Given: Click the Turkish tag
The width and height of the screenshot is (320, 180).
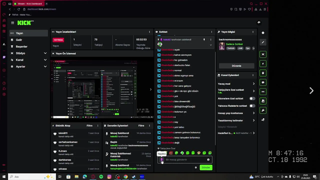Looking at the screenshot, I should [x=231, y=48].
